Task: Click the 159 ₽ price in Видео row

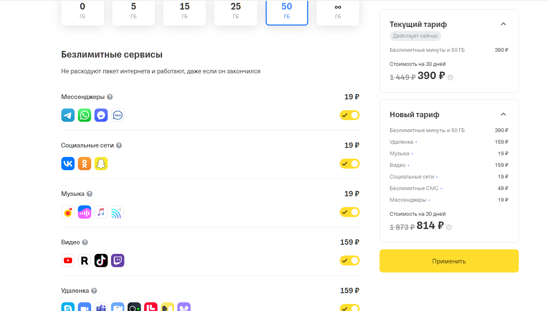Action: [x=350, y=242]
